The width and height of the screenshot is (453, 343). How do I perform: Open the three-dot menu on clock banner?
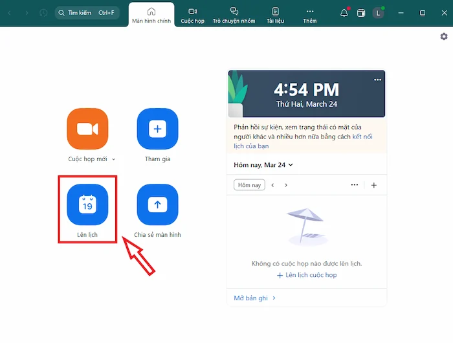click(x=378, y=80)
